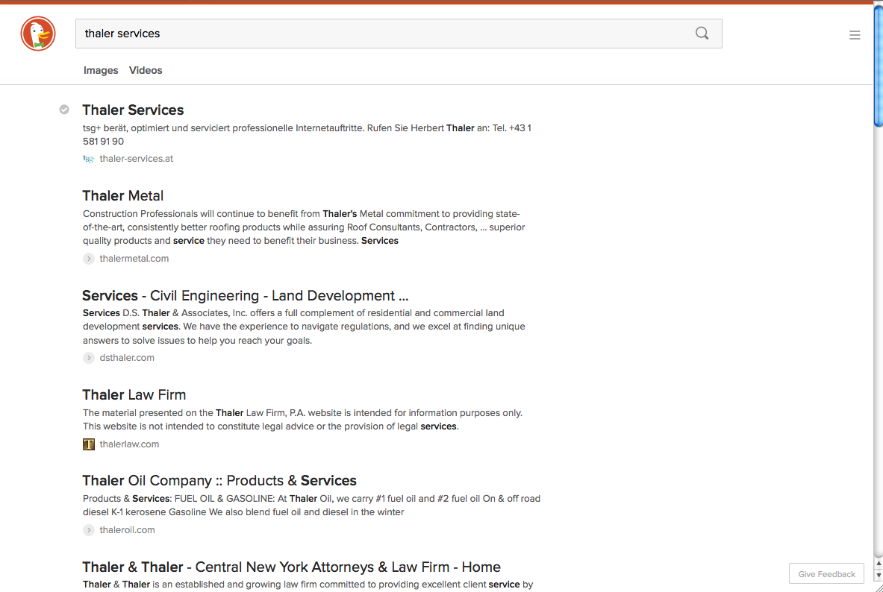This screenshot has width=883, height=592.
Task: Expand site info for thaleroil.com
Action: click(88, 530)
